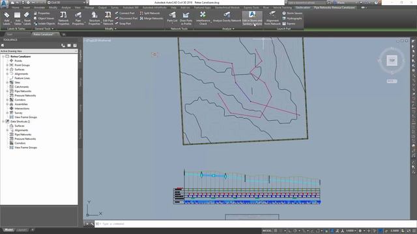Expand the Pipe Networks node under Retea Canalizare
Viewport: 417px width, 234px height.
(x=7, y=91)
